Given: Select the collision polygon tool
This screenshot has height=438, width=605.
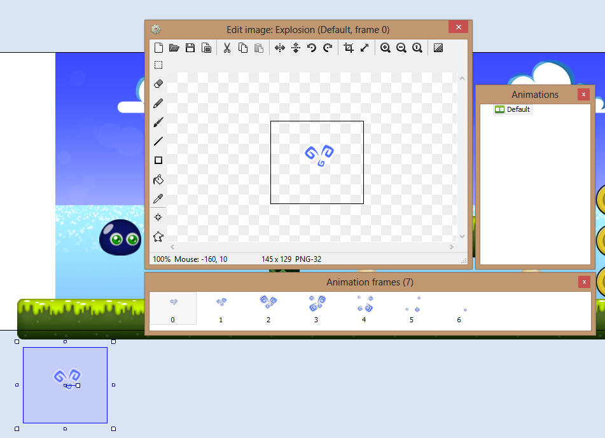Looking at the screenshot, I should (x=158, y=236).
